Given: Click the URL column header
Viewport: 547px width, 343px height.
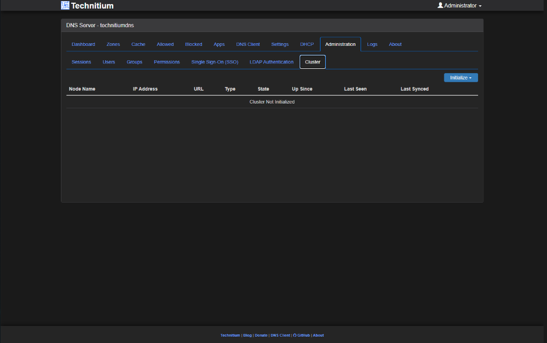Looking at the screenshot, I should (x=199, y=89).
